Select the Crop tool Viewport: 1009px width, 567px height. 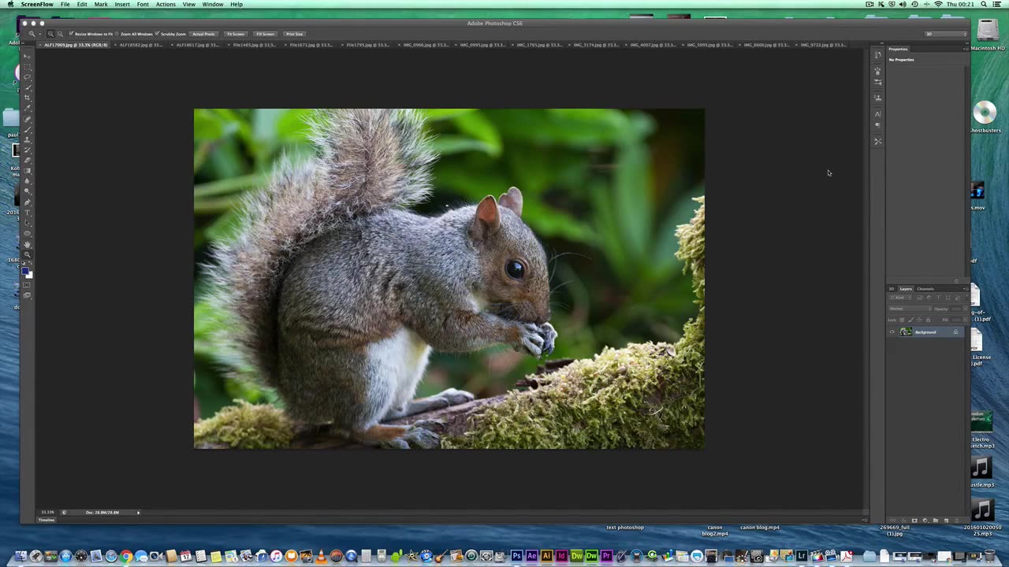tap(27, 96)
